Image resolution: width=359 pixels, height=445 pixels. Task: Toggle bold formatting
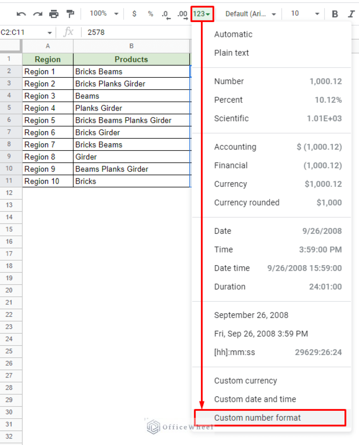335,14
